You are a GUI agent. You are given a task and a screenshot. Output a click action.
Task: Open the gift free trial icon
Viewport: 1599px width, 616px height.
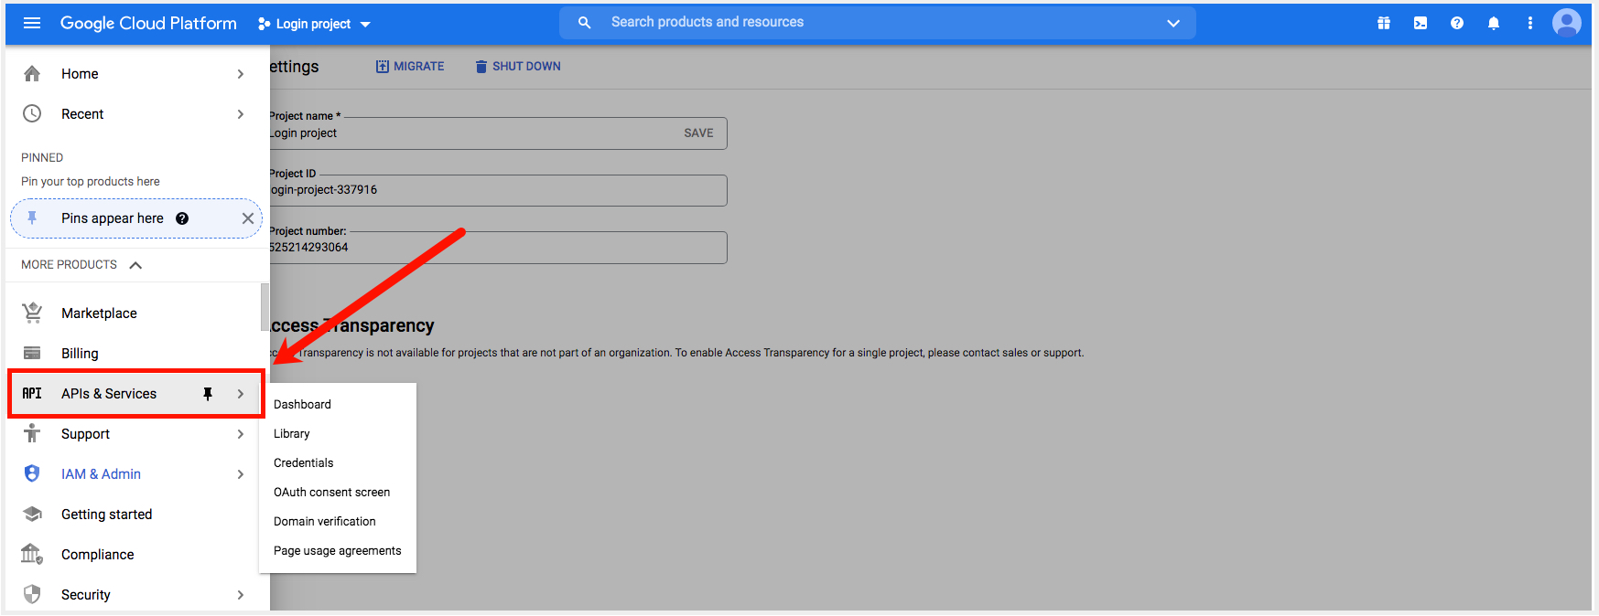pos(1384,23)
